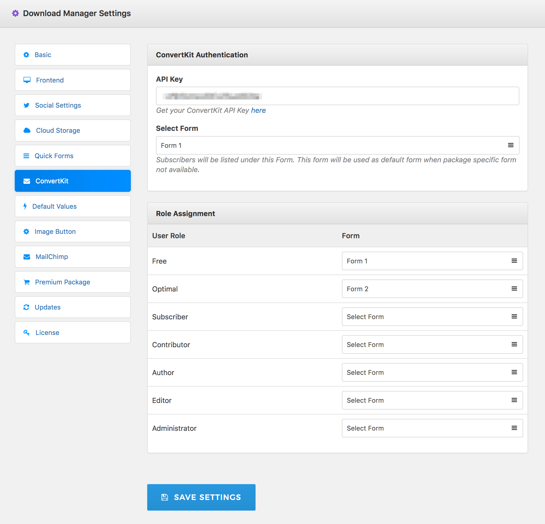Viewport: 545px width, 524px height.
Task: Click the refresh icon next to Updates
Action: [26, 307]
